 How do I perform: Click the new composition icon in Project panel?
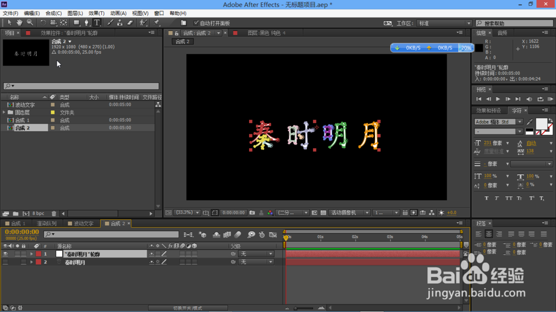[26, 214]
